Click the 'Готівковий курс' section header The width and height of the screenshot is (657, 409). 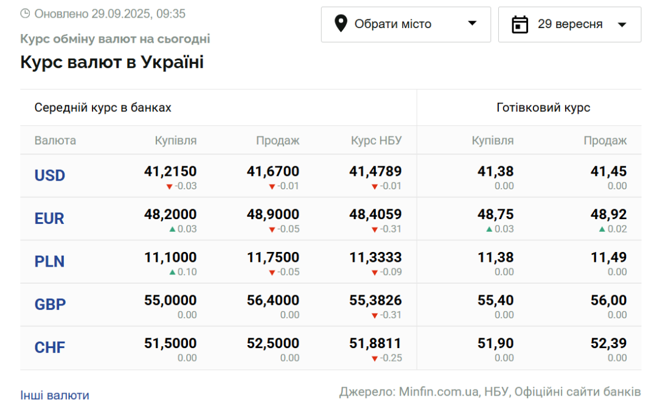pyautogui.click(x=544, y=107)
